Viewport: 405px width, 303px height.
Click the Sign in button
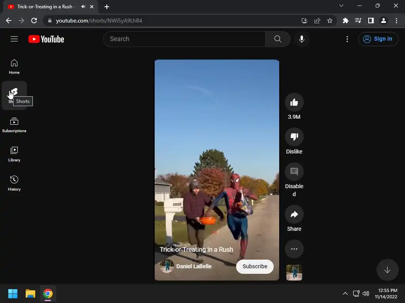pyautogui.click(x=378, y=39)
